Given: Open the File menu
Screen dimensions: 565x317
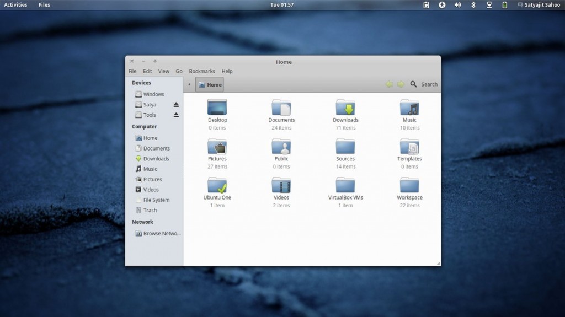Looking at the screenshot, I should [132, 71].
